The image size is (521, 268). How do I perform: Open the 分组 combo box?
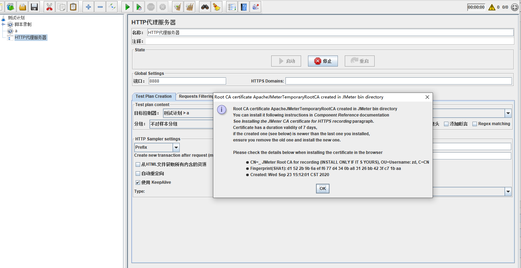[x=181, y=124]
